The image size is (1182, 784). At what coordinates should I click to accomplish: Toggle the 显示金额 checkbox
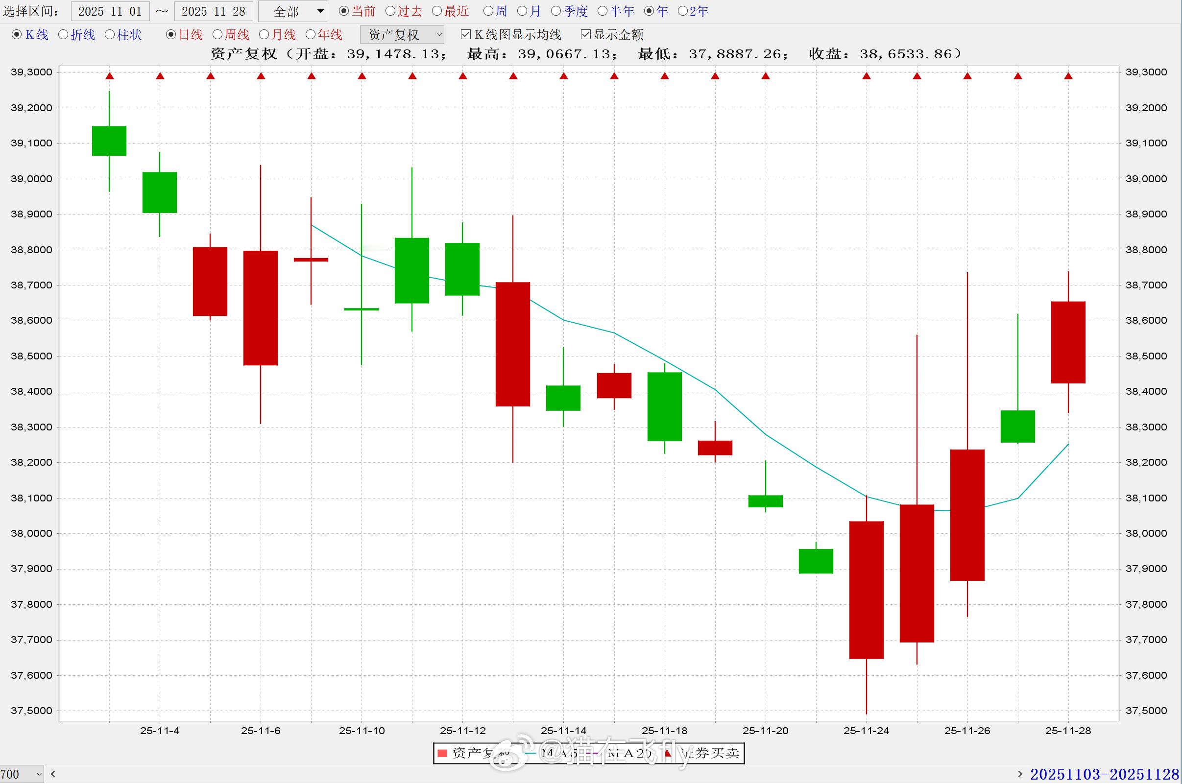(x=586, y=34)
